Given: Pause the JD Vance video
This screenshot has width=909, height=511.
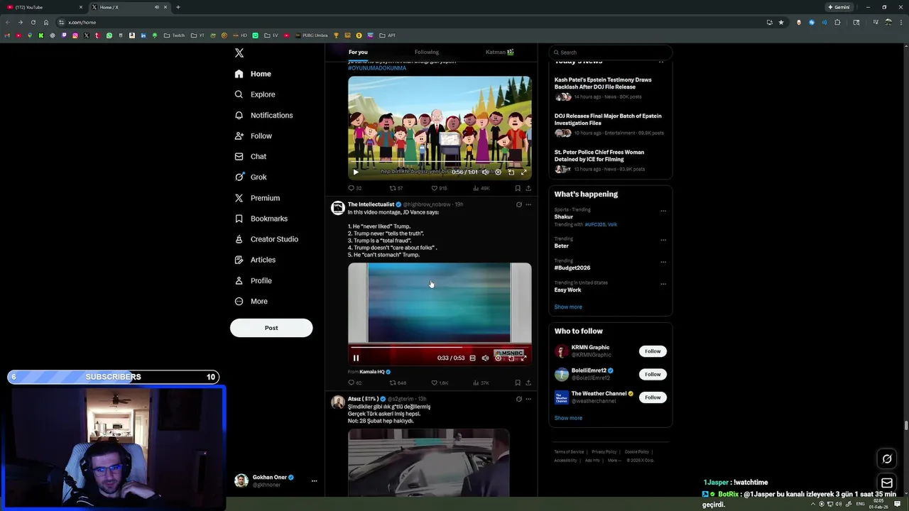Looking at the screenshot, I should [x=356, y=358].
